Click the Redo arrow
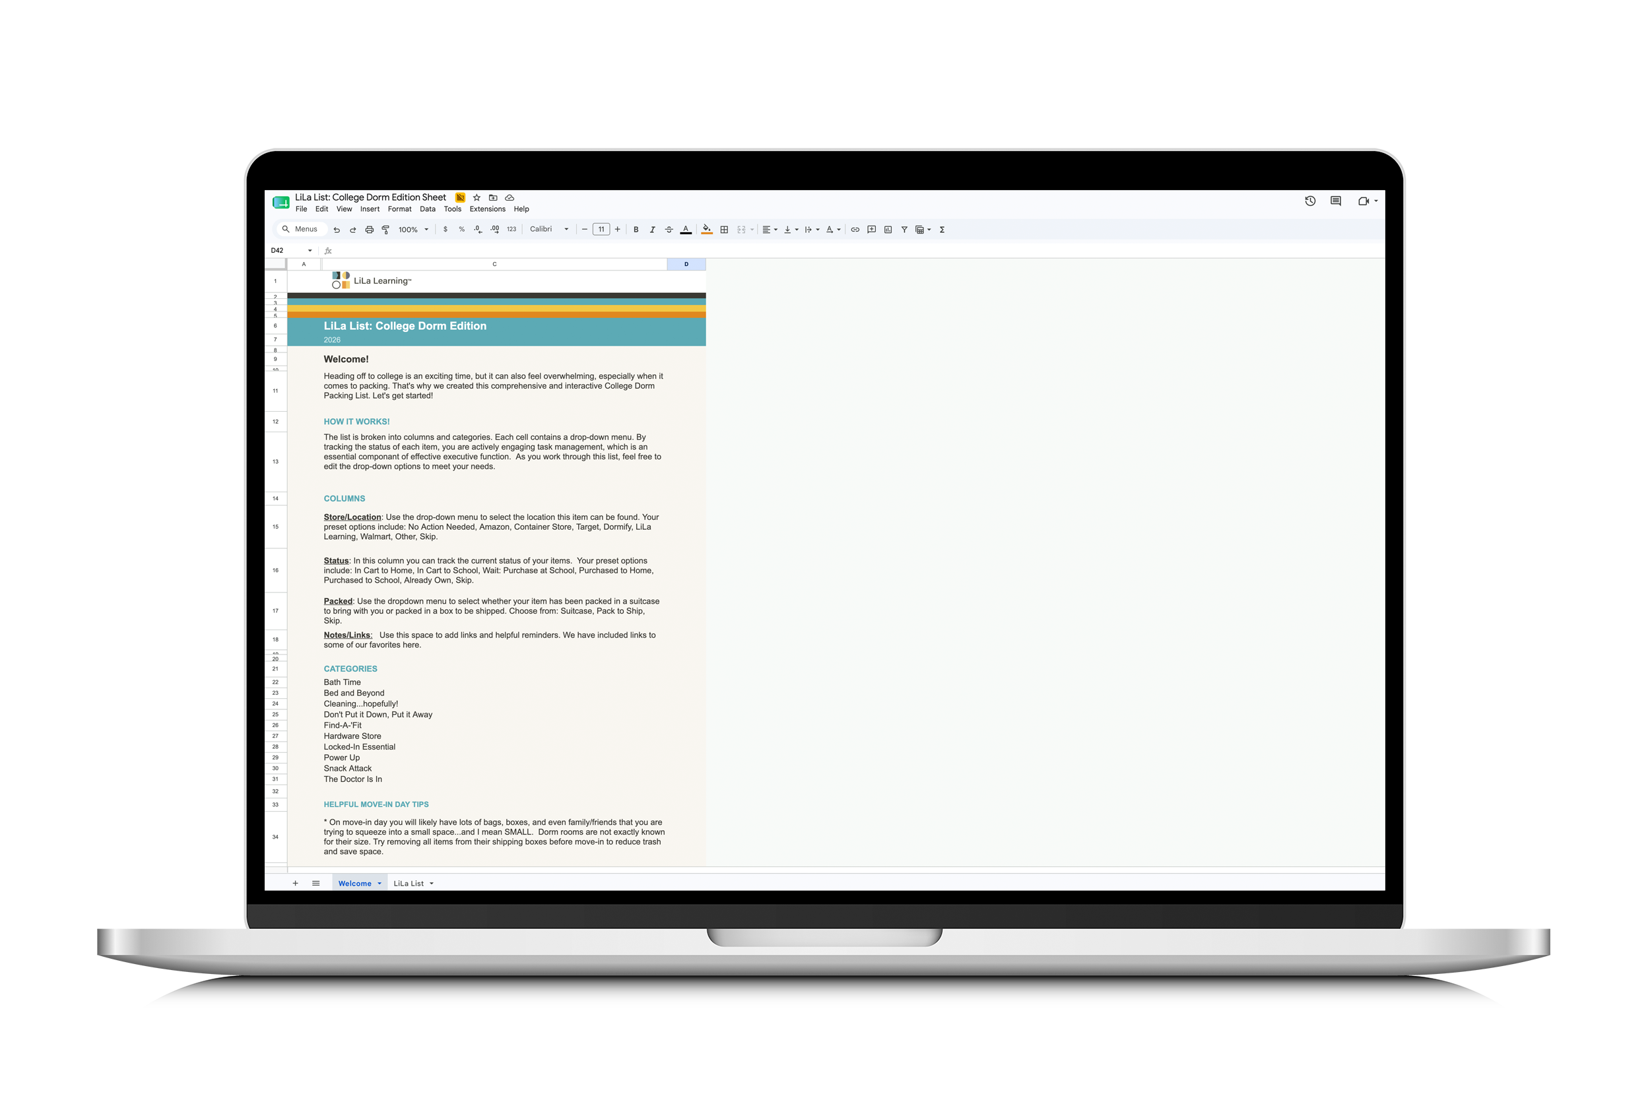1650x1100 pixels. pos(353,230)
